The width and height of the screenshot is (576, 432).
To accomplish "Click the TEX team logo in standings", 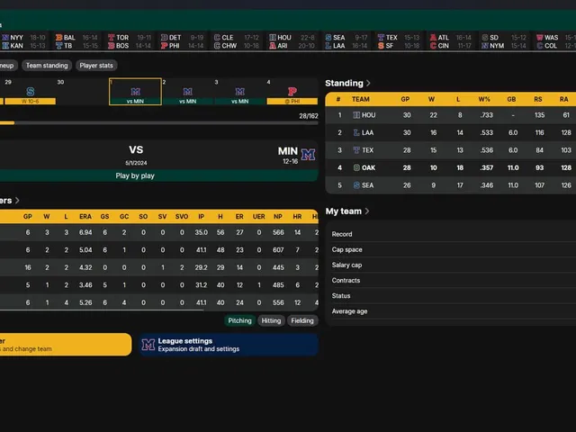I will pyautogui.click(x=356, y=150).
